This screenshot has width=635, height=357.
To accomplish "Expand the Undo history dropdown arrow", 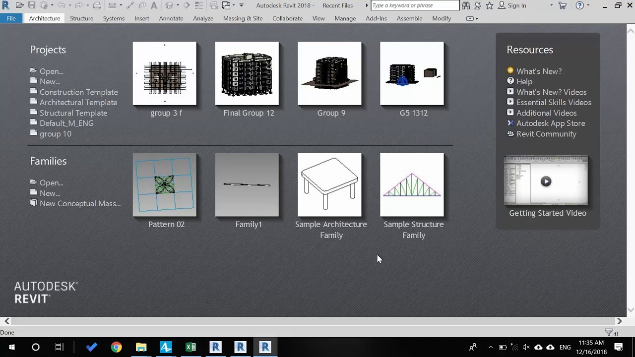I will [x=70, y=5].
